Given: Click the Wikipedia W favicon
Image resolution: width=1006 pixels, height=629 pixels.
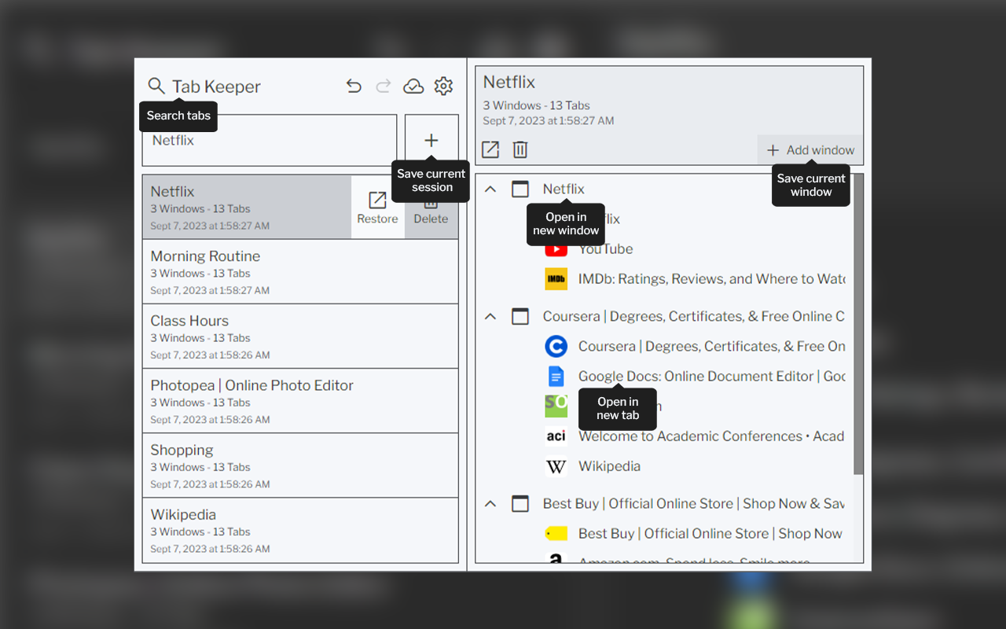Looking at the screenshot, I should coord(556,466).
